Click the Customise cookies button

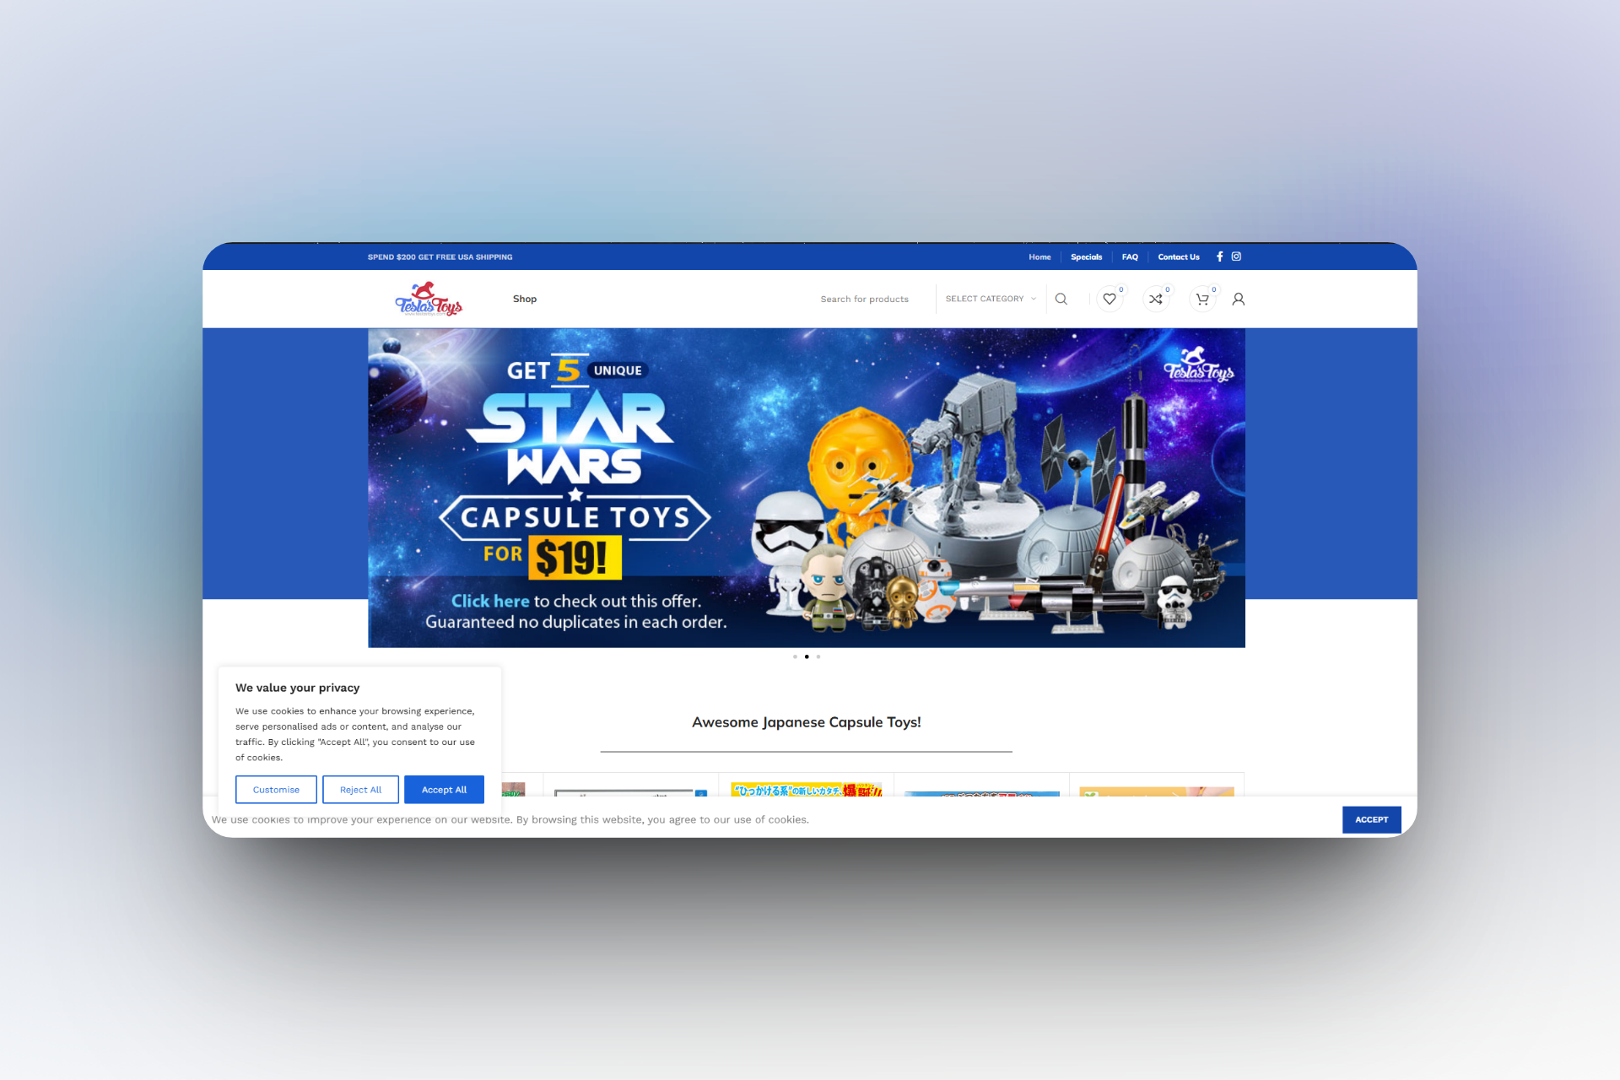276,790
